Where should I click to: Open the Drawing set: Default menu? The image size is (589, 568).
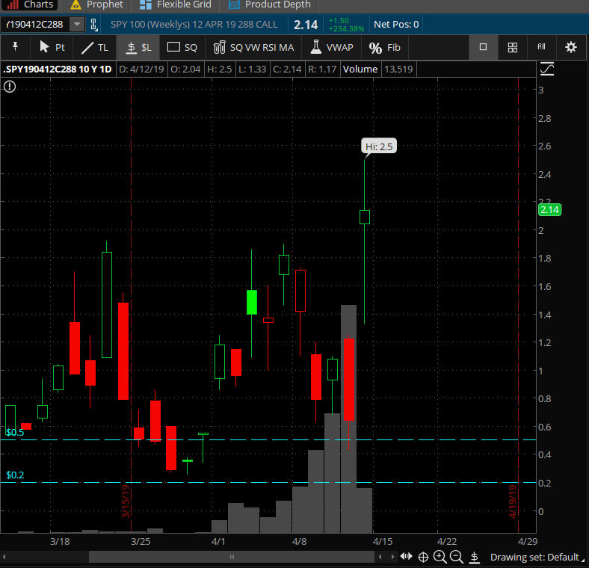534,557
